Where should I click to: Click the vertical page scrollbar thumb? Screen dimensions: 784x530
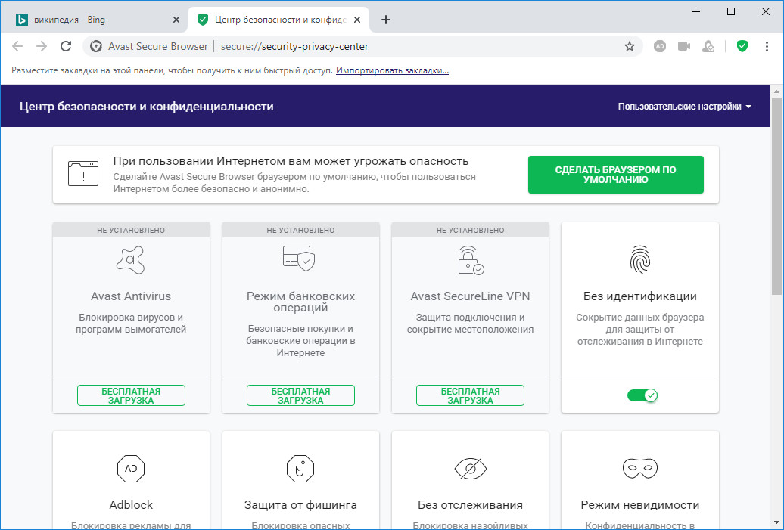[x=776, y=196]
